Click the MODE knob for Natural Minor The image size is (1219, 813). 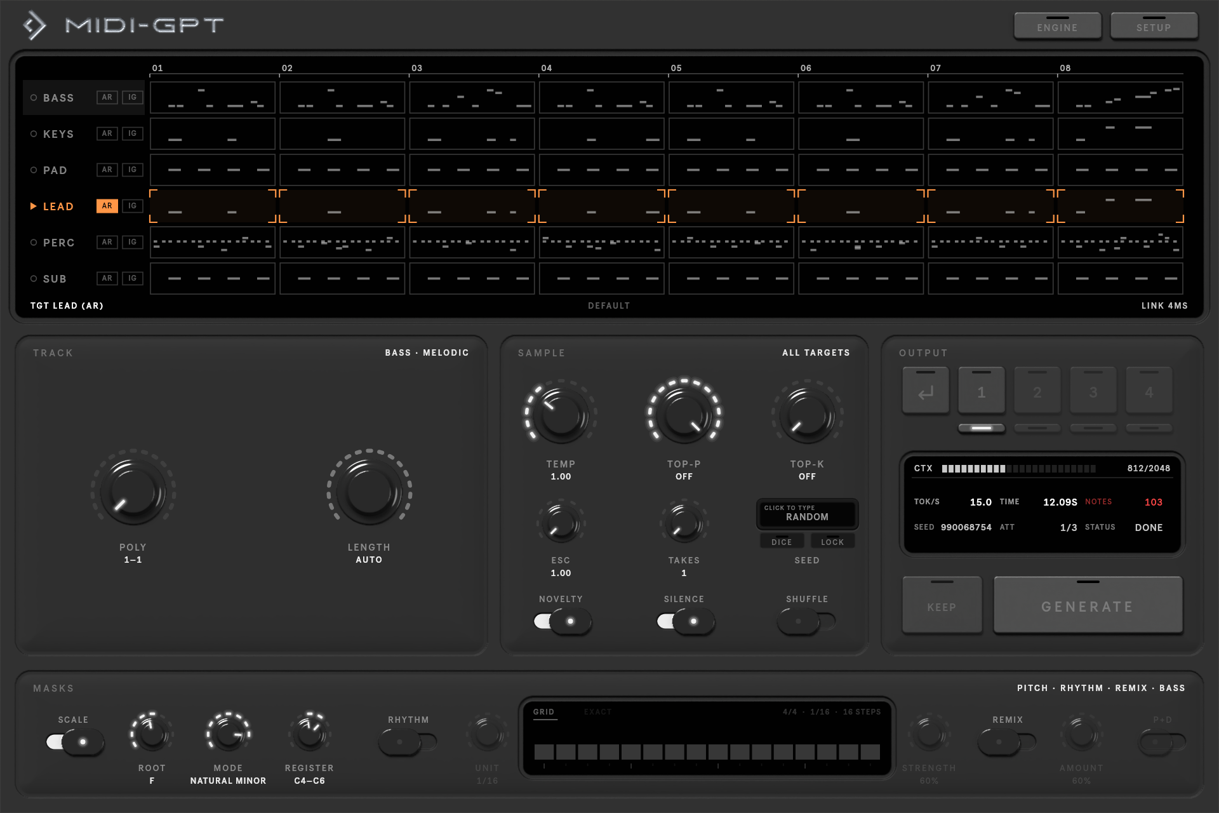point(228,734)
